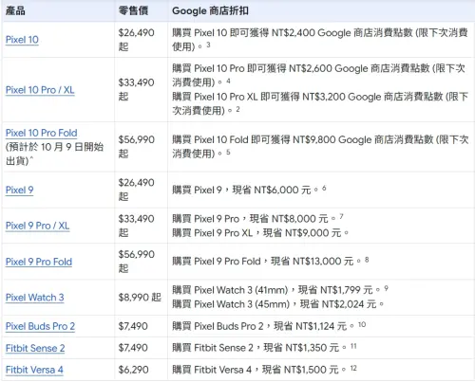This screenshot has width=475, height=382.
Task: Open the Fitbit Versa 4 link
Action: [34, 370]
